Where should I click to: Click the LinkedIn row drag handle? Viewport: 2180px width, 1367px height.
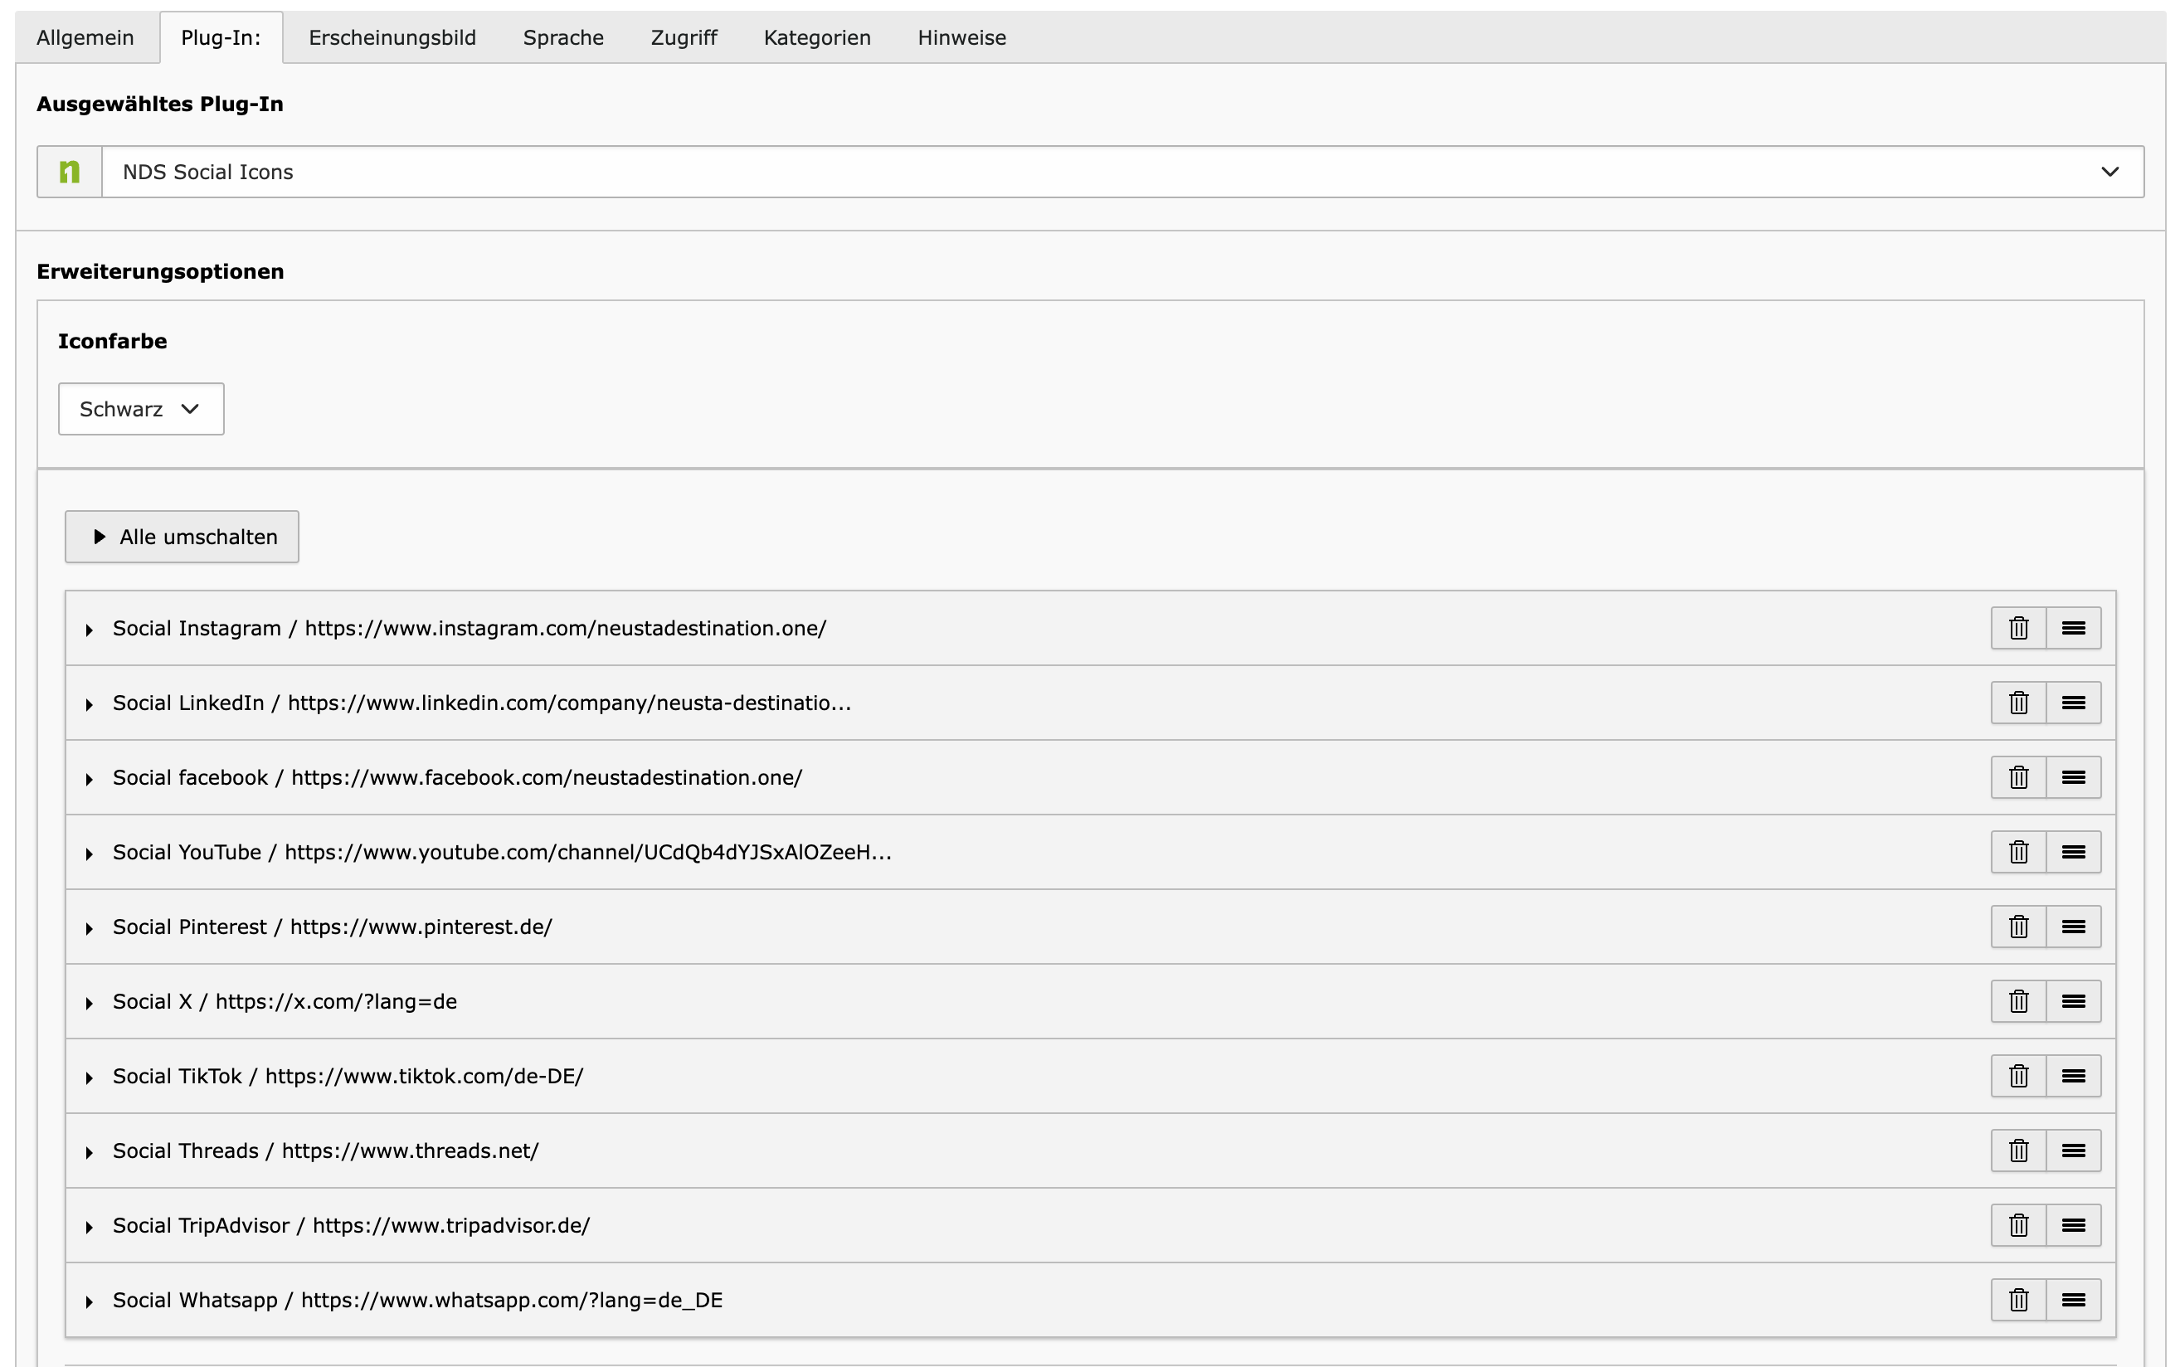2073,703
